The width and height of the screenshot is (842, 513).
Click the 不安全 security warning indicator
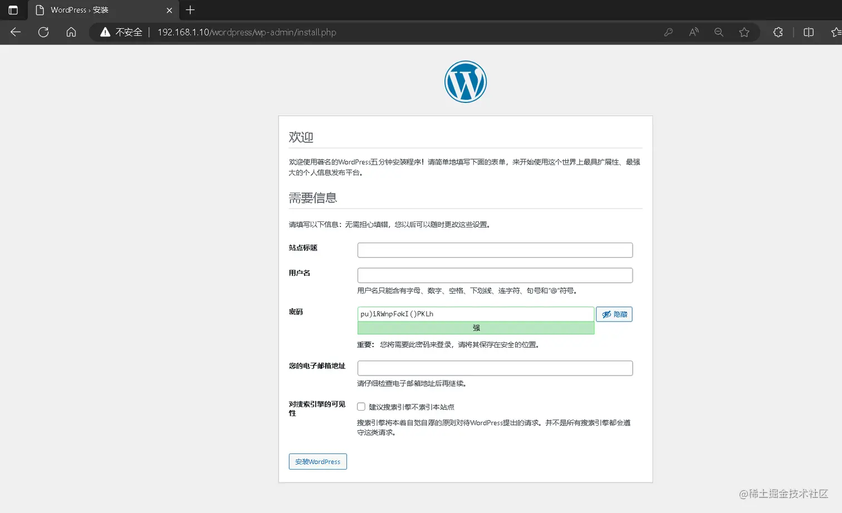(121, 32)
